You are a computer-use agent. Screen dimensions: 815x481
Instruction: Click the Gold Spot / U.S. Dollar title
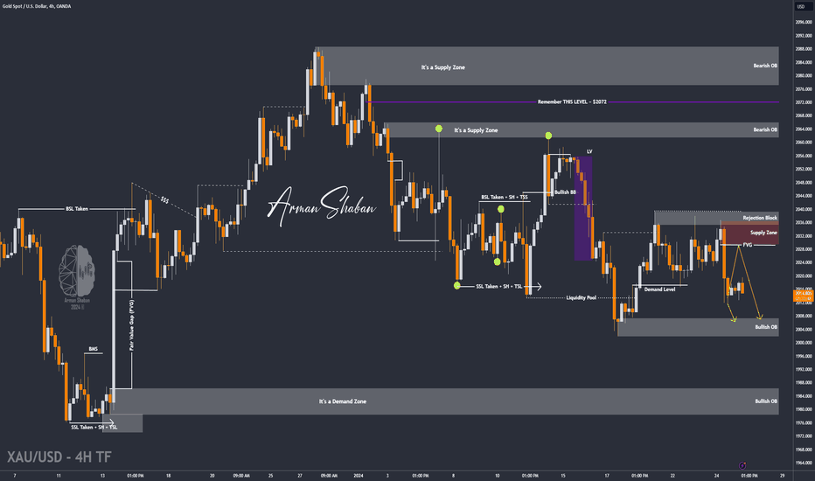(x=37, y=6)
